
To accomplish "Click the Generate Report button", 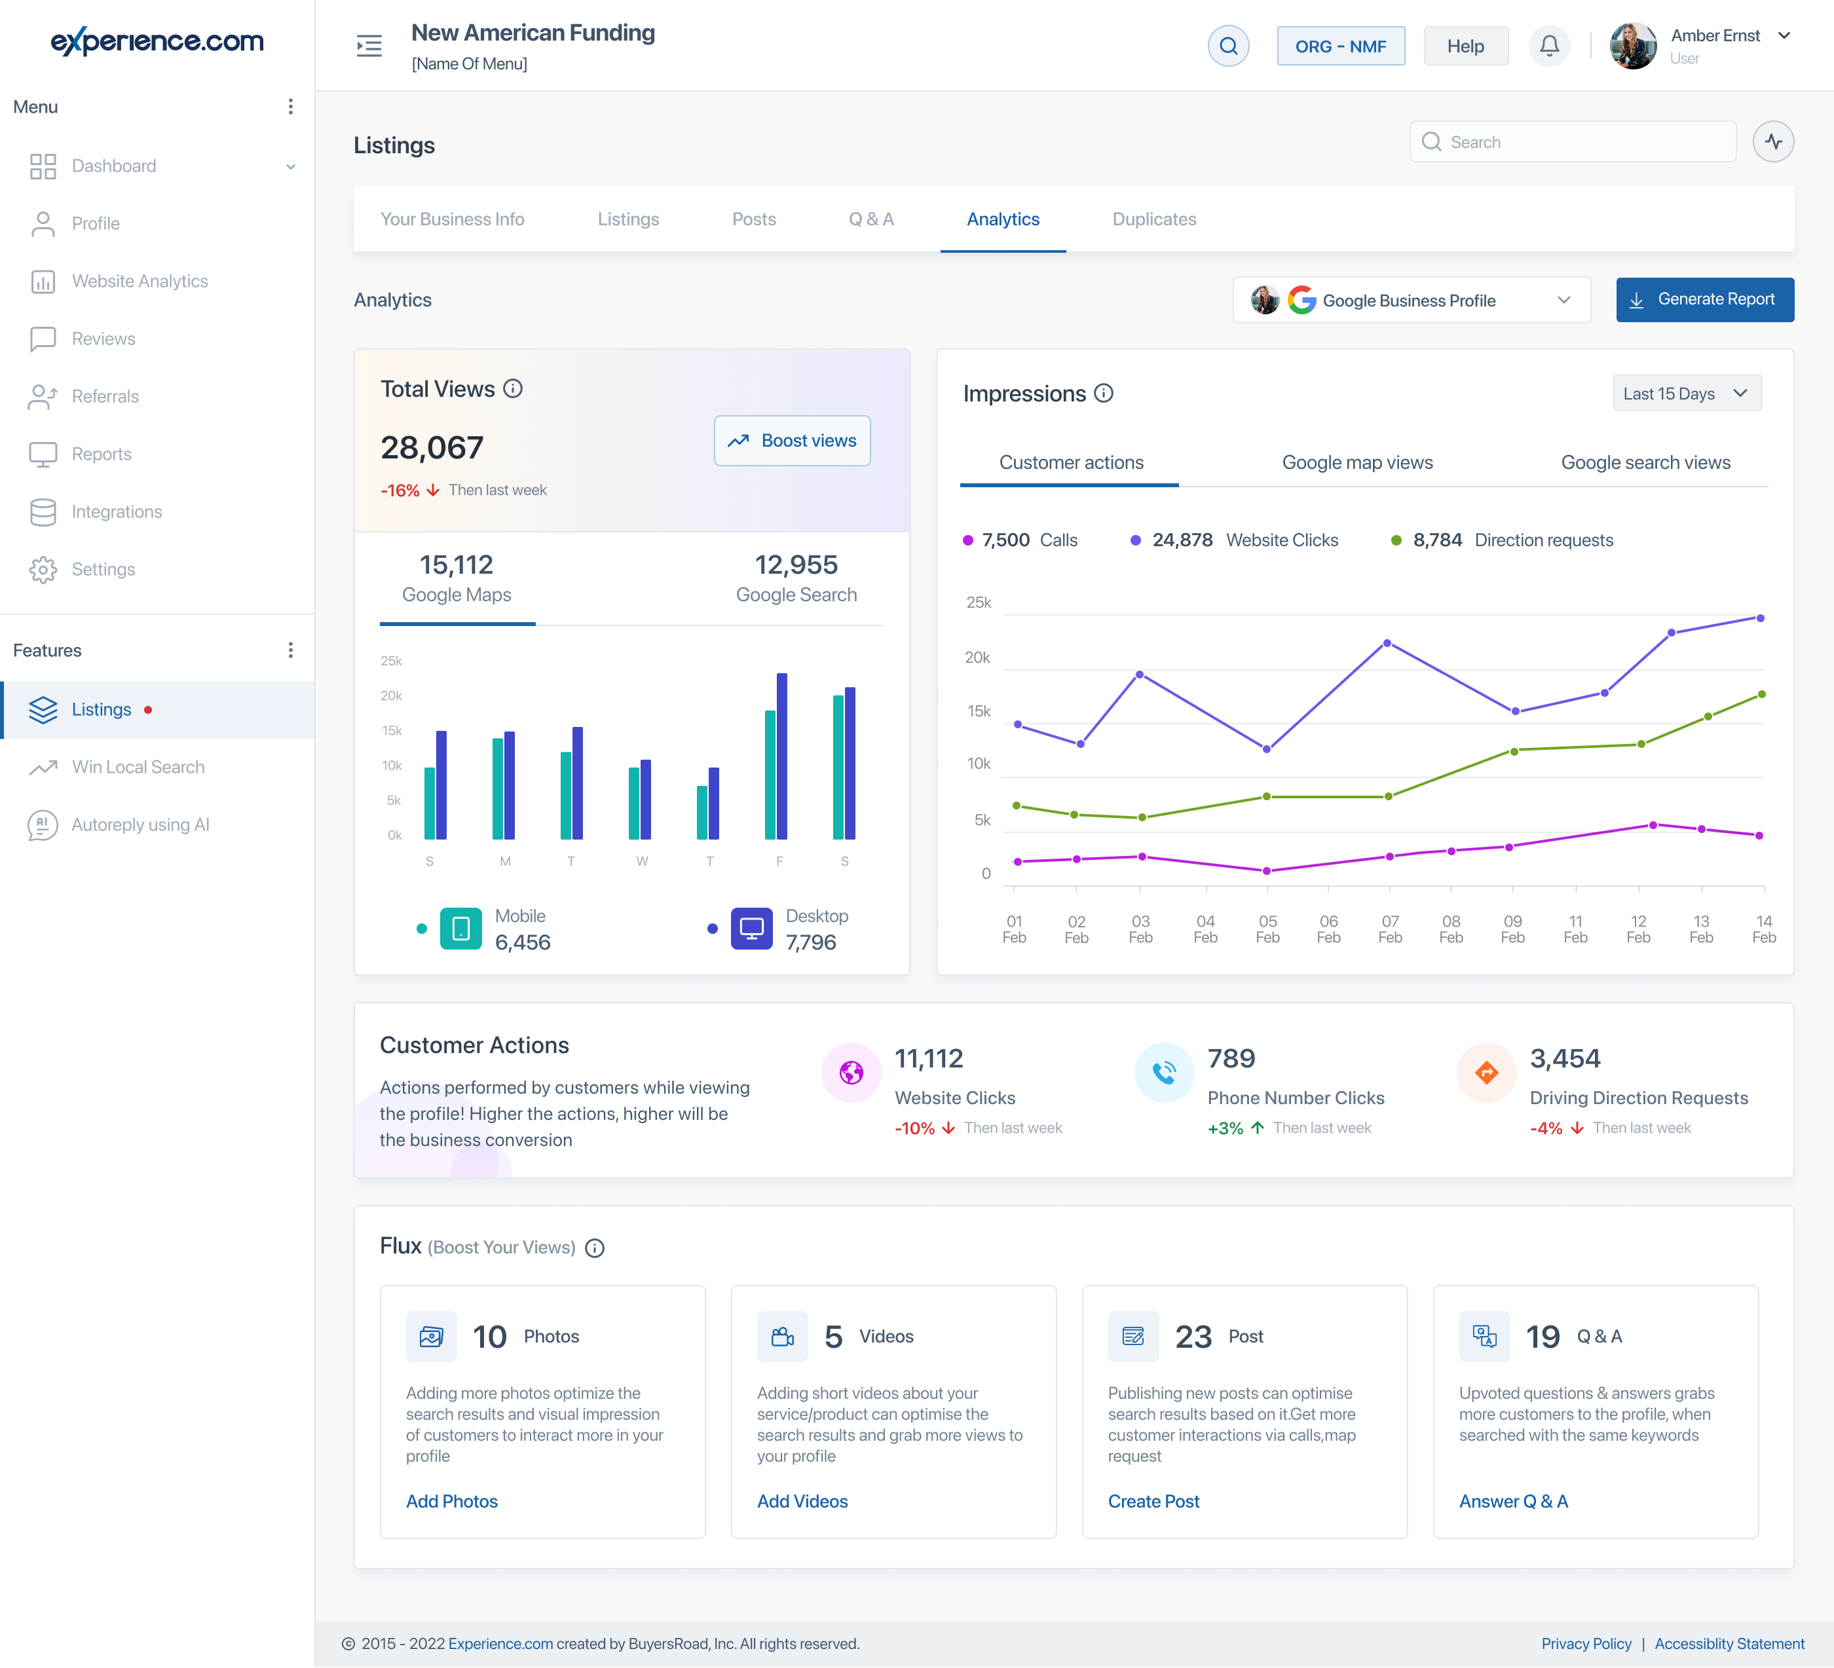I will tap(1704, 300).
